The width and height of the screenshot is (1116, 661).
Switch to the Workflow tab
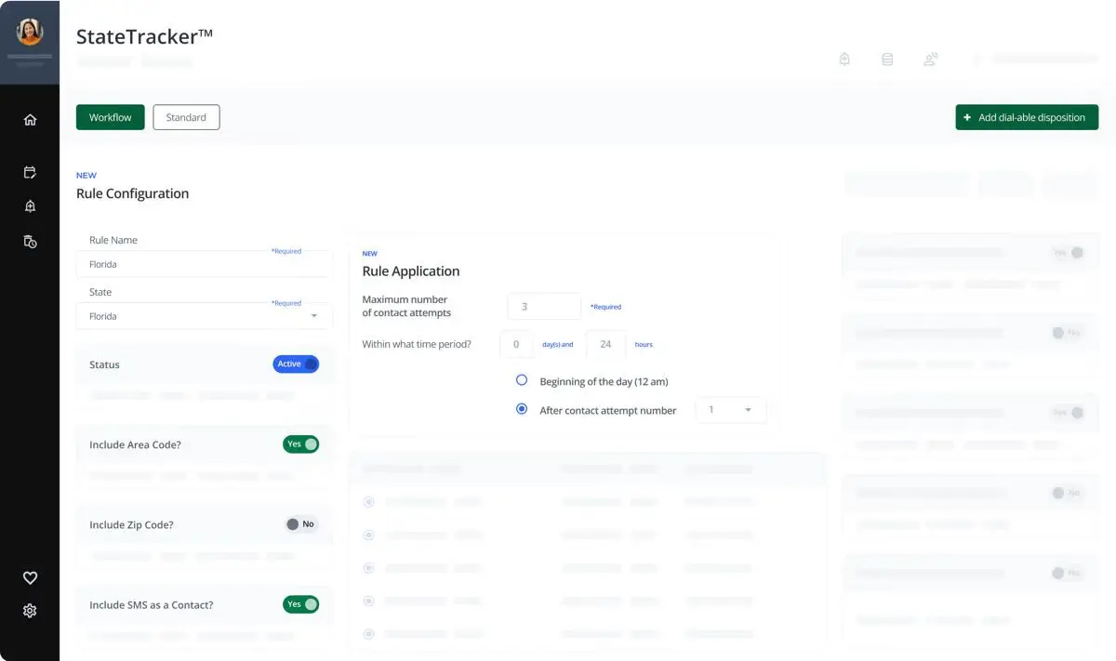pos(111,117)
